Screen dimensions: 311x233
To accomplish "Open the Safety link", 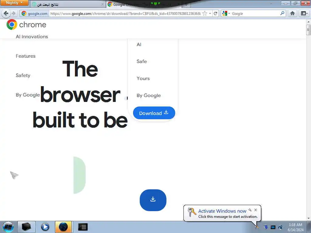I will [x=23, y=76].
